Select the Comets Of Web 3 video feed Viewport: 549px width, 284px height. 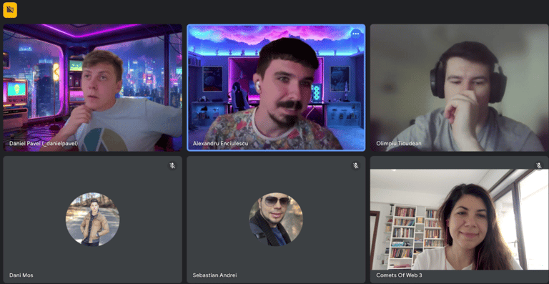460,219
